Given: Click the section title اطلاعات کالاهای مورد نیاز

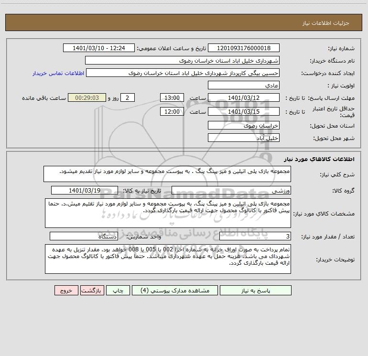Looking at the screenshot, I should (x=319, y=159).
